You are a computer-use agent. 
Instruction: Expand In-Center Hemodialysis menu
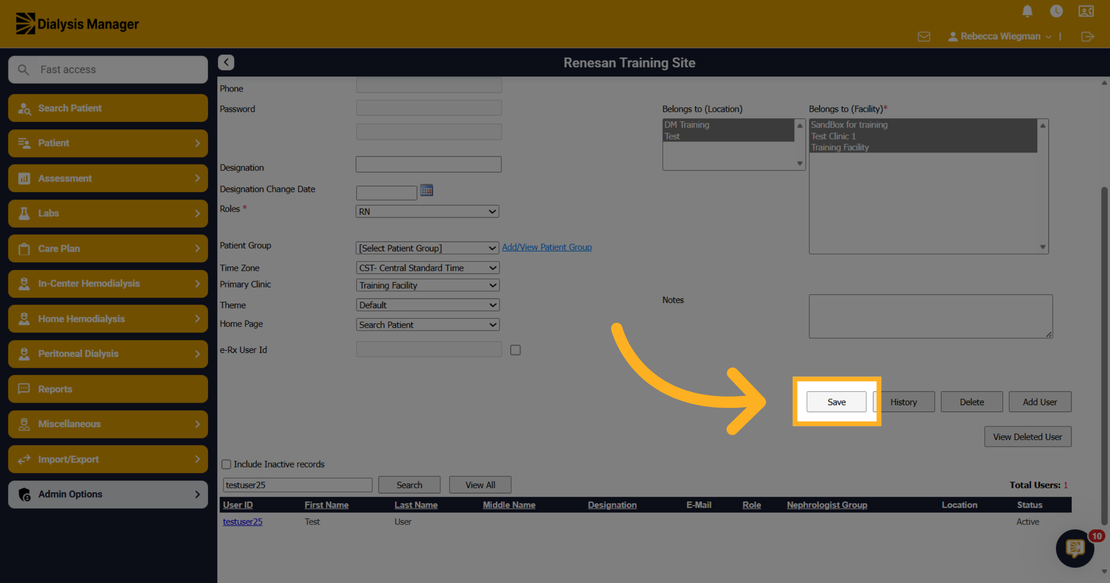coord(108,284)
